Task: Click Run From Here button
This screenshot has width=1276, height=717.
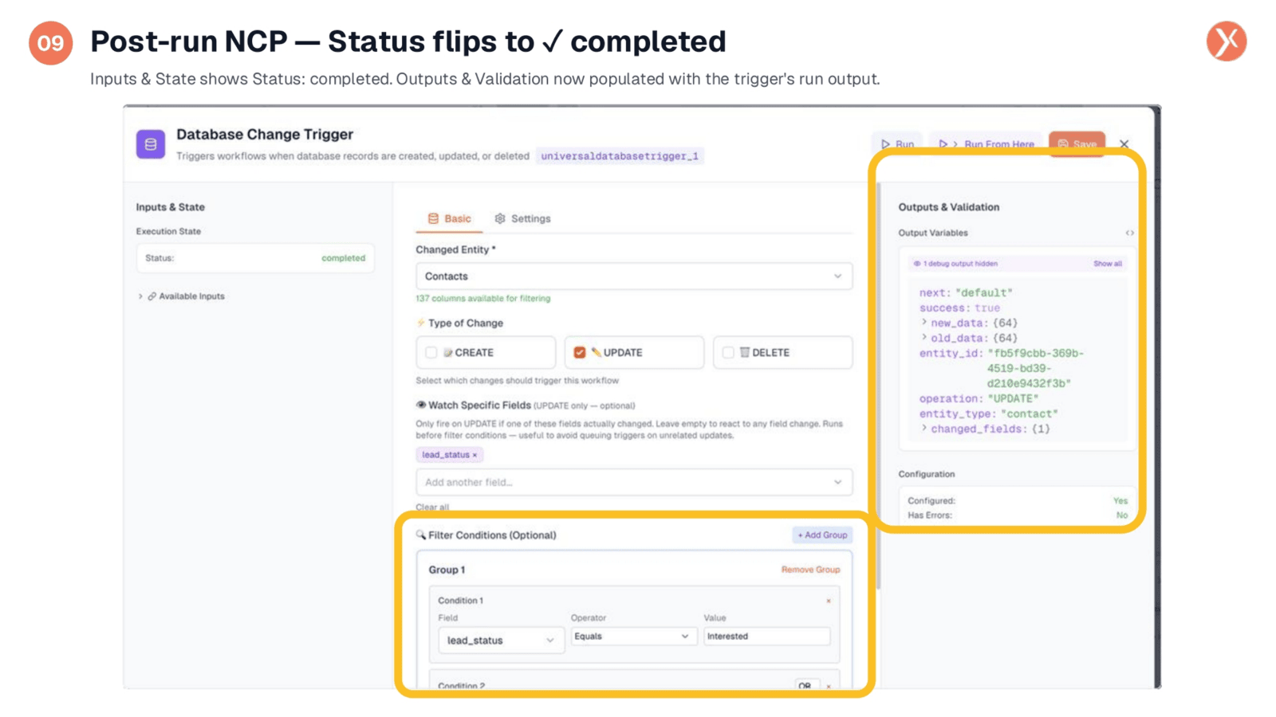Action: [986, 144]
